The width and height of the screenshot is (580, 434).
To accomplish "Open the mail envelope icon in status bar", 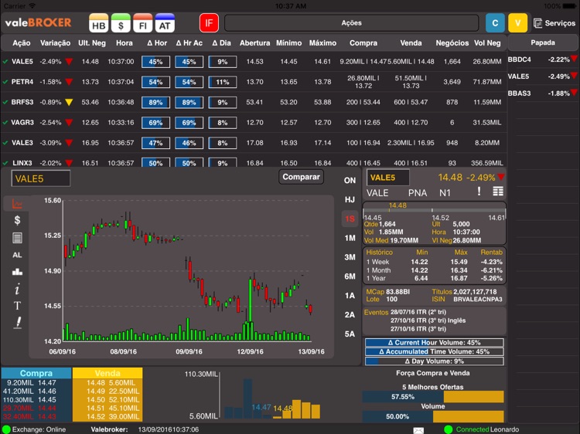I will [418, 430].
